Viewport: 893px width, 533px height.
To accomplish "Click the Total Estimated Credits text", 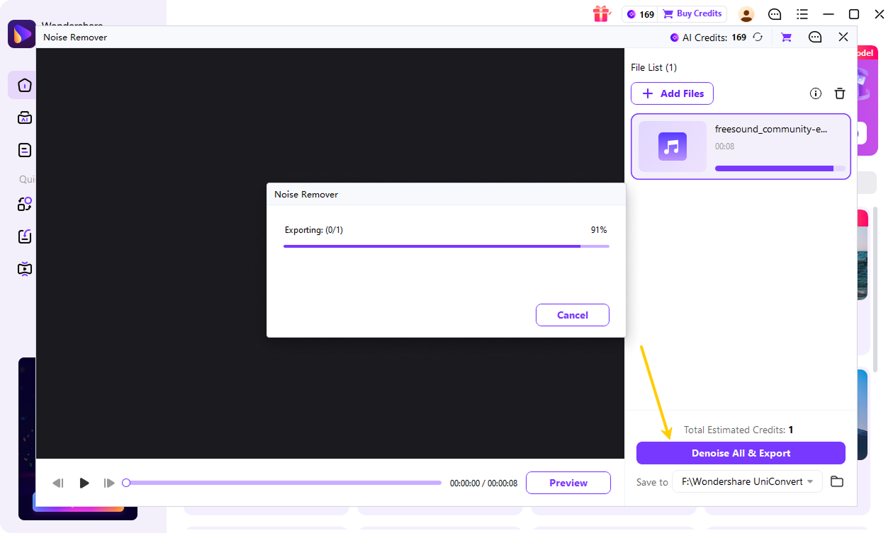I will point(738,430).
